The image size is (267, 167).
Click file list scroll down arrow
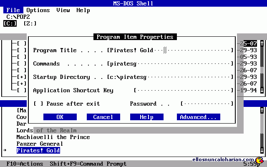click(262, 90)
